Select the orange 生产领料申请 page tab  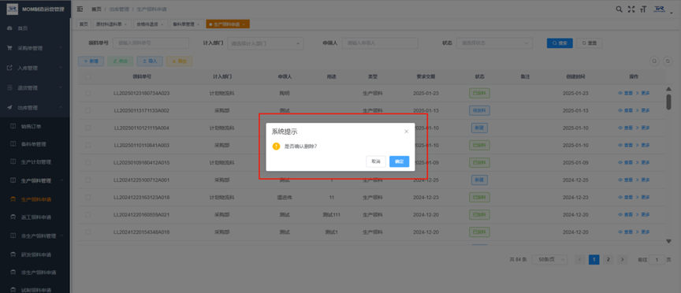click(228, 24)
